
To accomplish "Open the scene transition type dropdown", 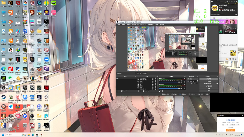I will 192,79.
